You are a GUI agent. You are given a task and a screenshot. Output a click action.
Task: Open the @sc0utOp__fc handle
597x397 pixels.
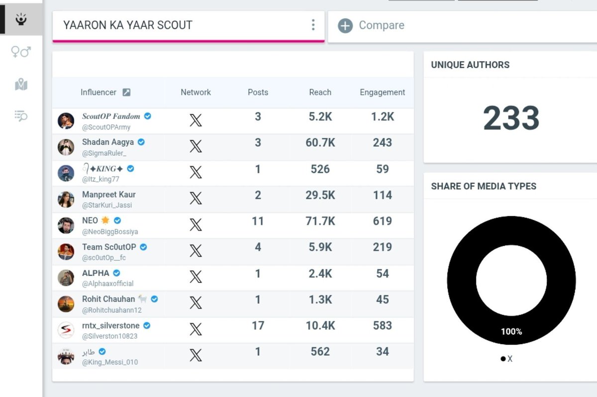pyautogui.click(x=104, y=258)
